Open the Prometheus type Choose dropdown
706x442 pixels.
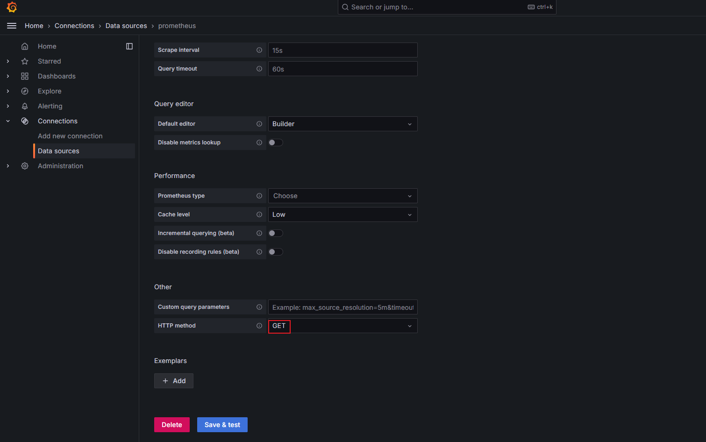[342, 196]
